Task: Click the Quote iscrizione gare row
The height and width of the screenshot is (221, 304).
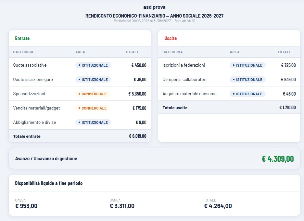Action: pos(80,79)
